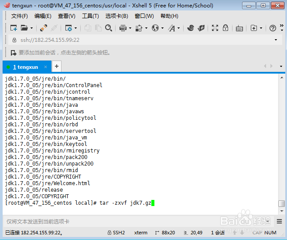The height and width of the screenshot is (240, 287).
Task: Click the Disconnect icon in the toolbar
Action: click(x=54, y=28)
